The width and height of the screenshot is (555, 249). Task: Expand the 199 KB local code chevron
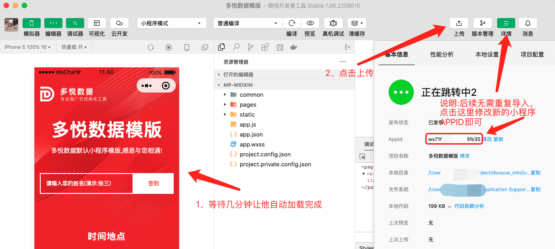(x=449, y=207)
